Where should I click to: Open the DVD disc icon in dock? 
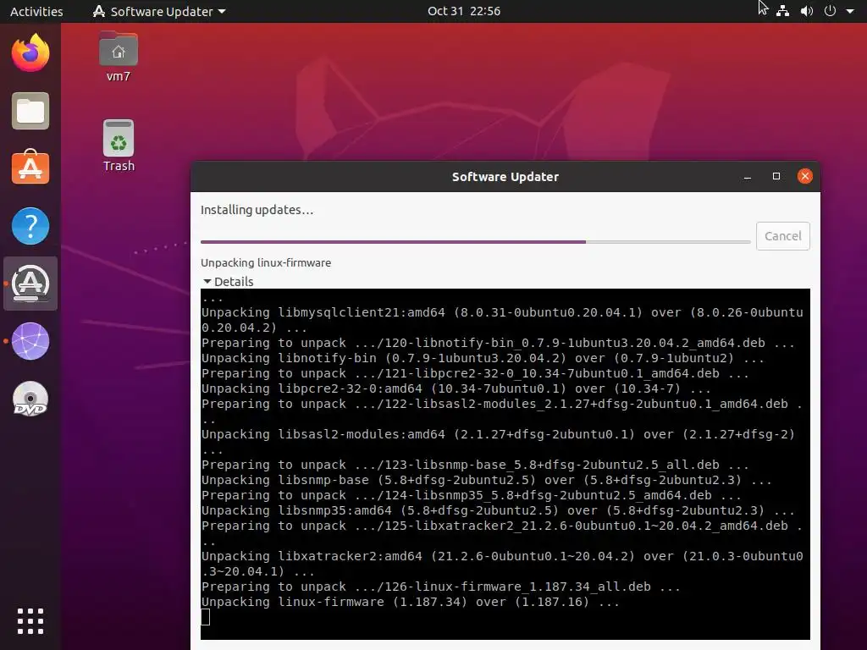(x=30, y=399)
